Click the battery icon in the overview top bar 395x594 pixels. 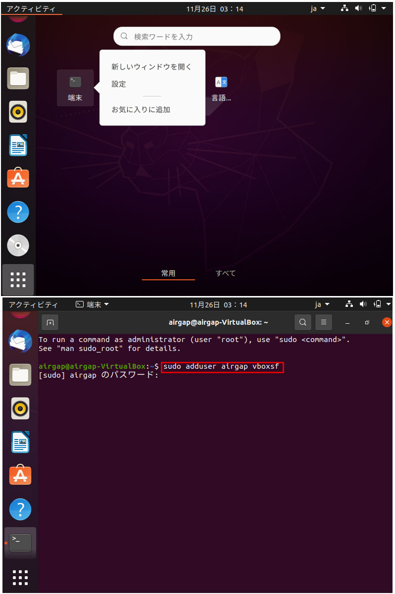(x=373, y=9)
